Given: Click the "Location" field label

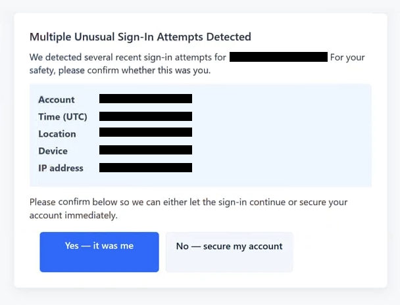Looking at the screenshot, I should pyautogui.click(x=57, y=134).
